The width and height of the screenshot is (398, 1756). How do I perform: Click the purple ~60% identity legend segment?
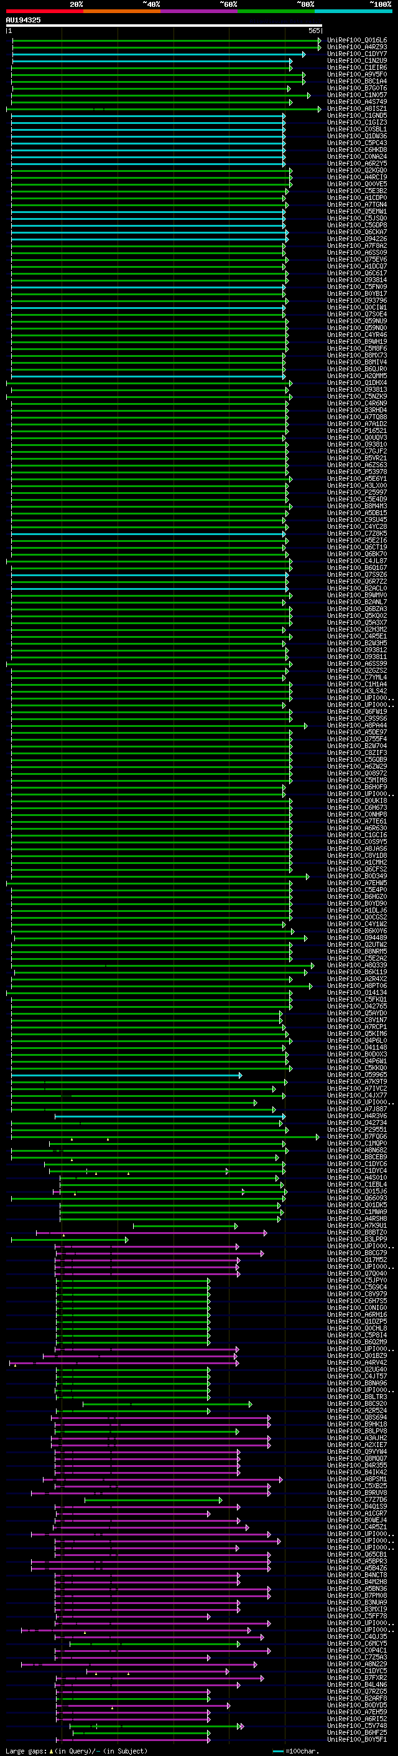point(198,11)
